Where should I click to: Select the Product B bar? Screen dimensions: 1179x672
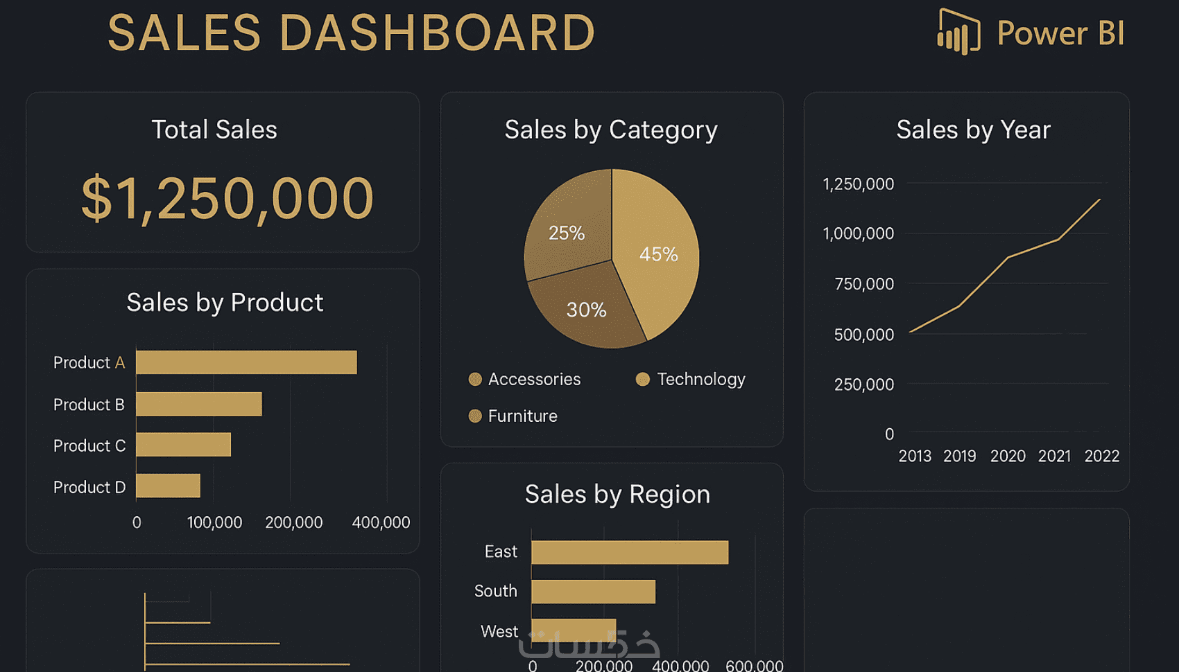(199, 404)
